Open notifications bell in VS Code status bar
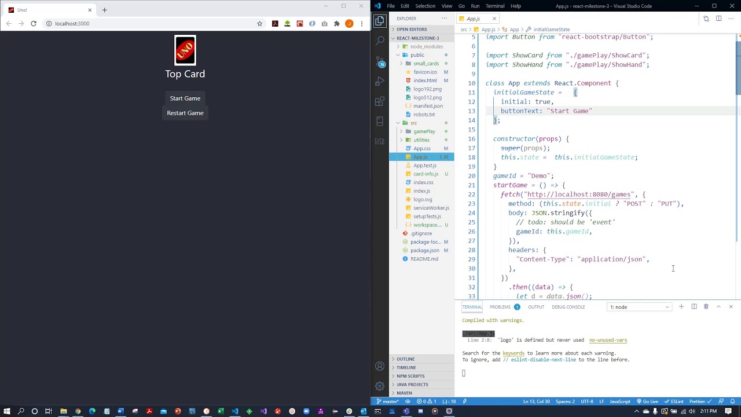The height and width of the screenshot is (417, 741). (732, 401)
